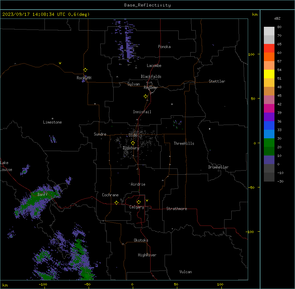The image size is (295, 289).
Task: Click the yellow diamond marker between Olds and Didsbury
Action: coord(133,143)
